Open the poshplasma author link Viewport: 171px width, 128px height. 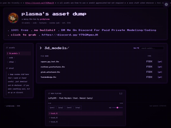click(45, 19)
